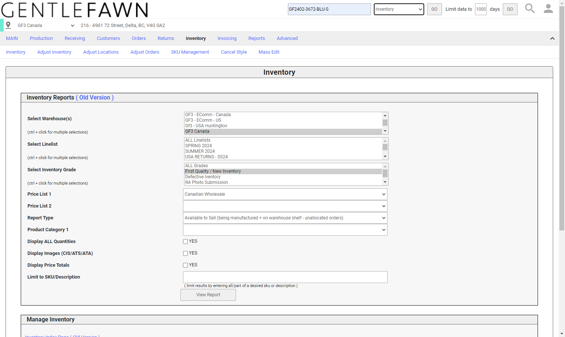
Task: Click the GO button after days limit
Action: point(510,9)
